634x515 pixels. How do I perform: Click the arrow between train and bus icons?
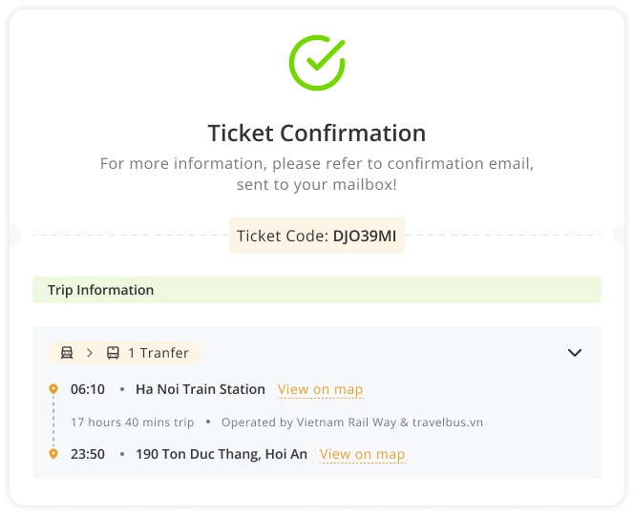(x=90, y=353)
